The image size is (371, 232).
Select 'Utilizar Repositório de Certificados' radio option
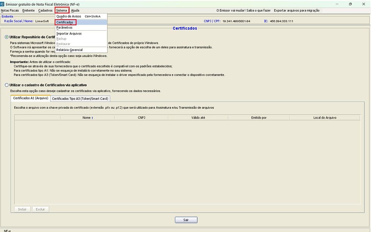coord(7,37)
